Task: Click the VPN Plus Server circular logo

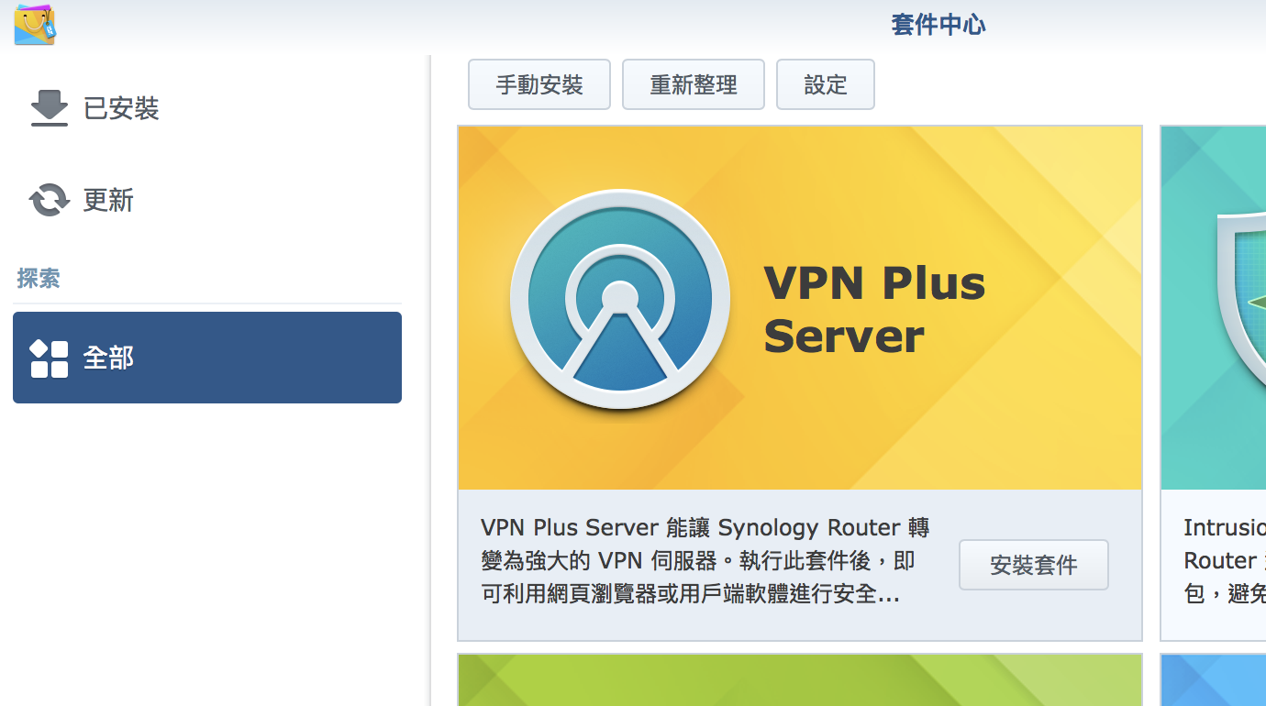Action: (x=619, y=299)
